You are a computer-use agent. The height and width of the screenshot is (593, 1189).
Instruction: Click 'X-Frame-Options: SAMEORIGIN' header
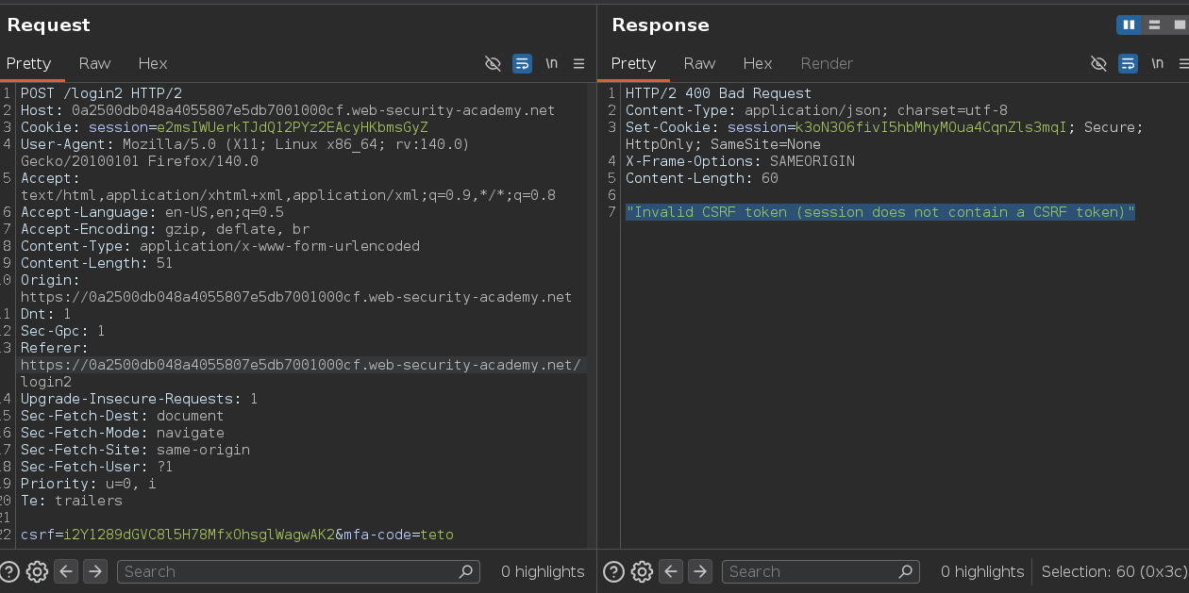pyautogui.click(x=740, y=161)
